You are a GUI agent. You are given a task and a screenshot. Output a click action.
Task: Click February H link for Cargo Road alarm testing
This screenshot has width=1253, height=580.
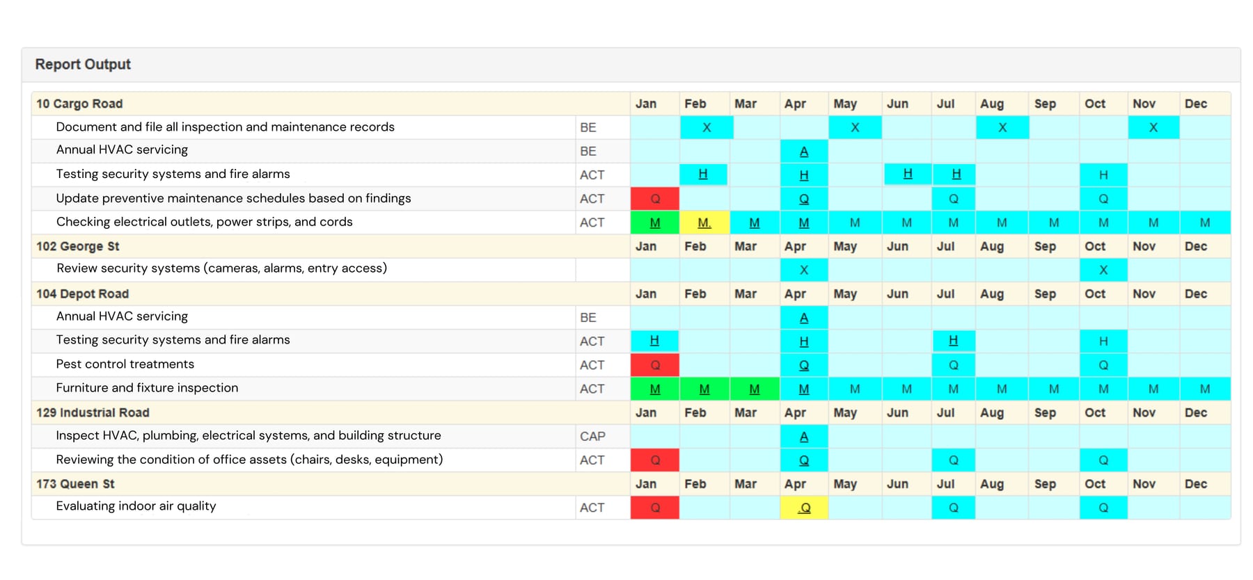pos(703,174)
